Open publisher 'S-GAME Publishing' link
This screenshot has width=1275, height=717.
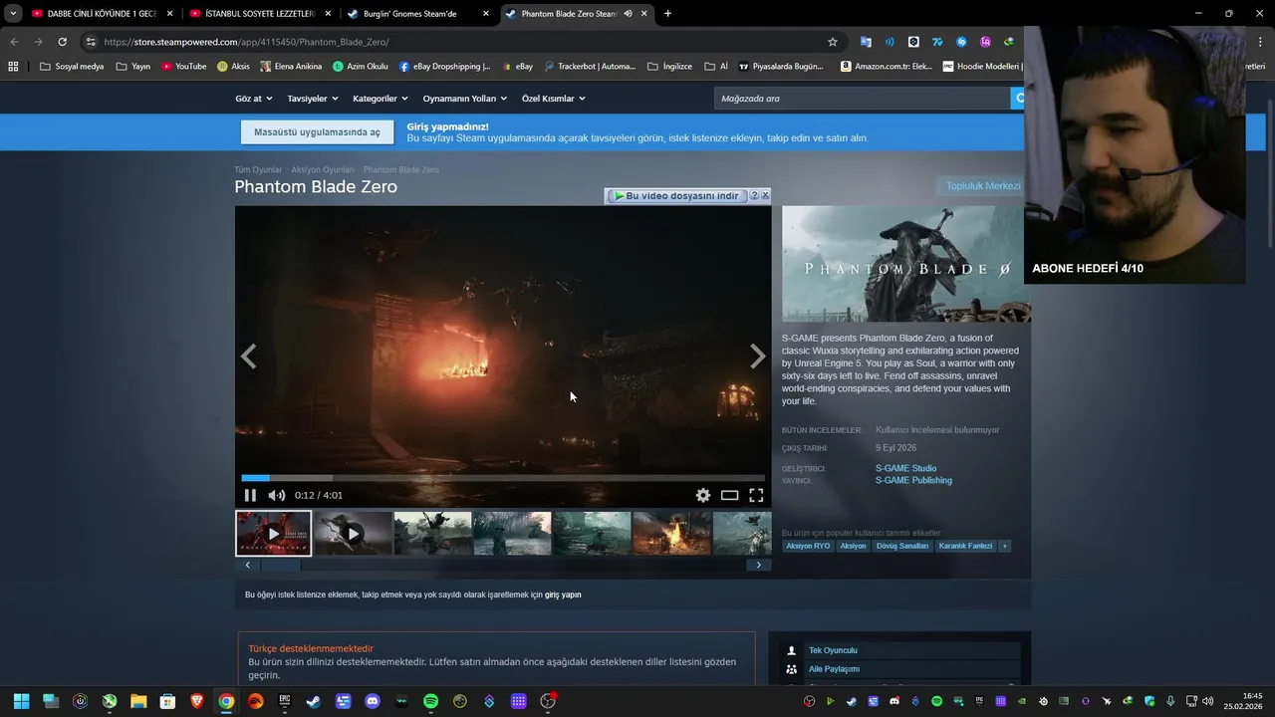[913, 480]
